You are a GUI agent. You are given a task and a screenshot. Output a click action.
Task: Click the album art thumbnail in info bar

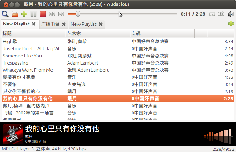[x=13, y=134]
